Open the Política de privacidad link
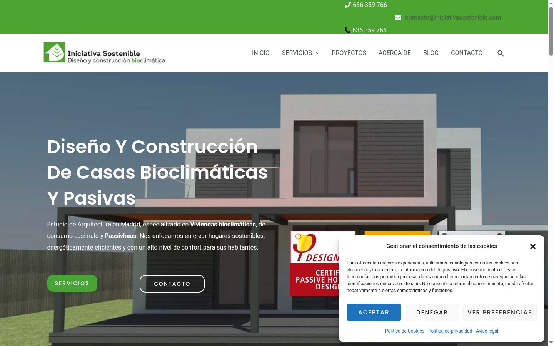Screen dimensions: 554x346 pos(450,331)
